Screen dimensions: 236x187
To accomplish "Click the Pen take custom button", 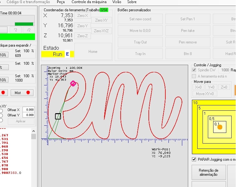I will pos(188,31).
